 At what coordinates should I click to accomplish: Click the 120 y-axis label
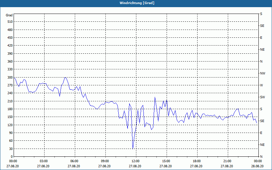(10, 125)
